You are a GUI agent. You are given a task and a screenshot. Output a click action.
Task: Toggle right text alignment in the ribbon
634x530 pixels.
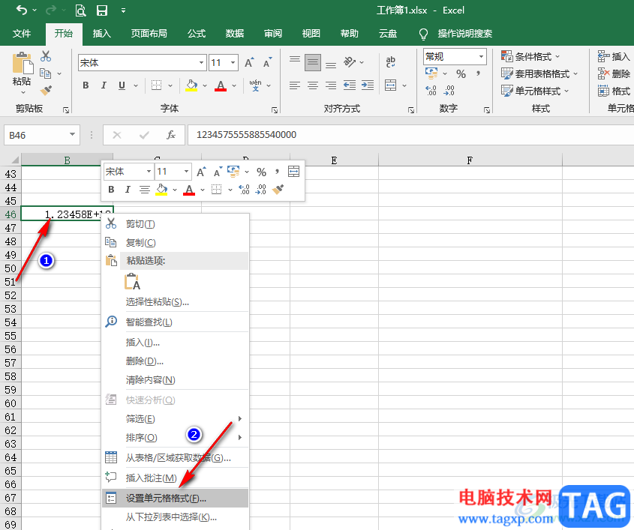click(x=331, y=85)
